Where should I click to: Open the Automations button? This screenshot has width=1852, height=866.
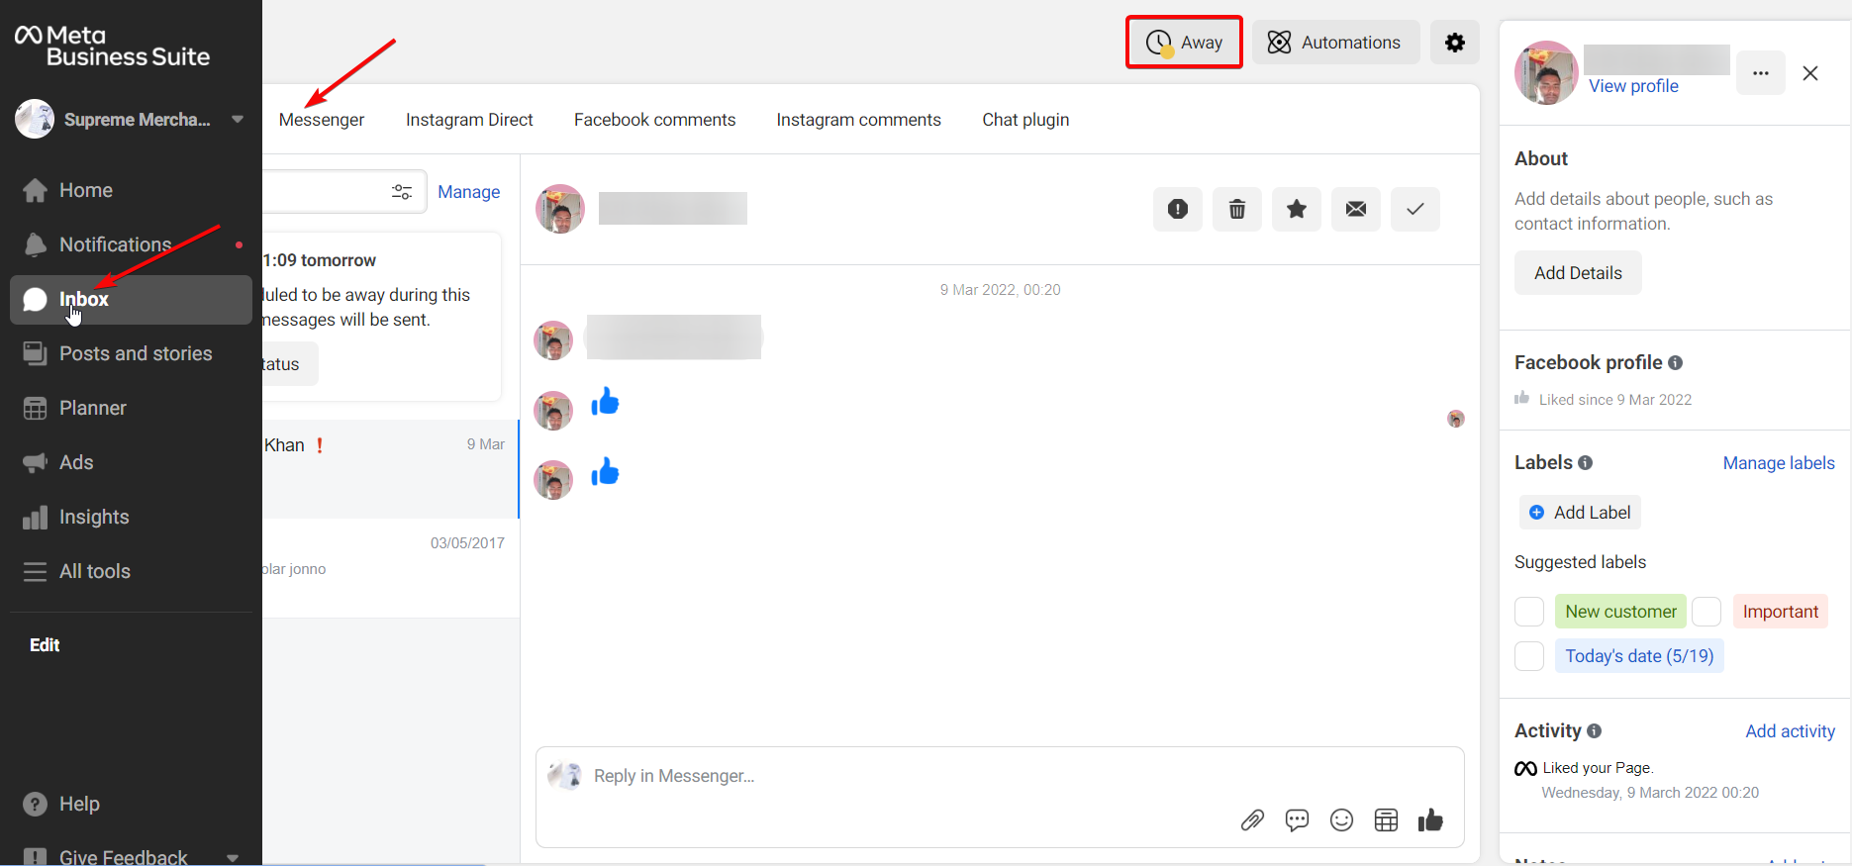pyautogui.click(x=1335, y=43)
